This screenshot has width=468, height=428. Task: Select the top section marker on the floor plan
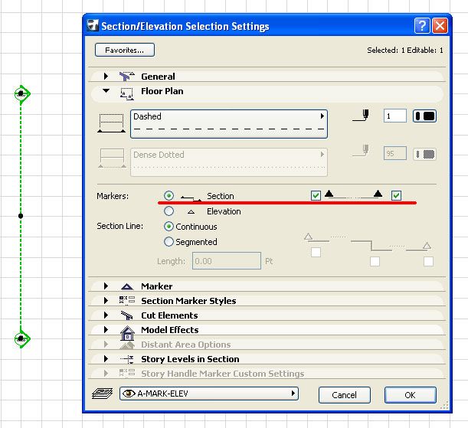click(21, 93)
